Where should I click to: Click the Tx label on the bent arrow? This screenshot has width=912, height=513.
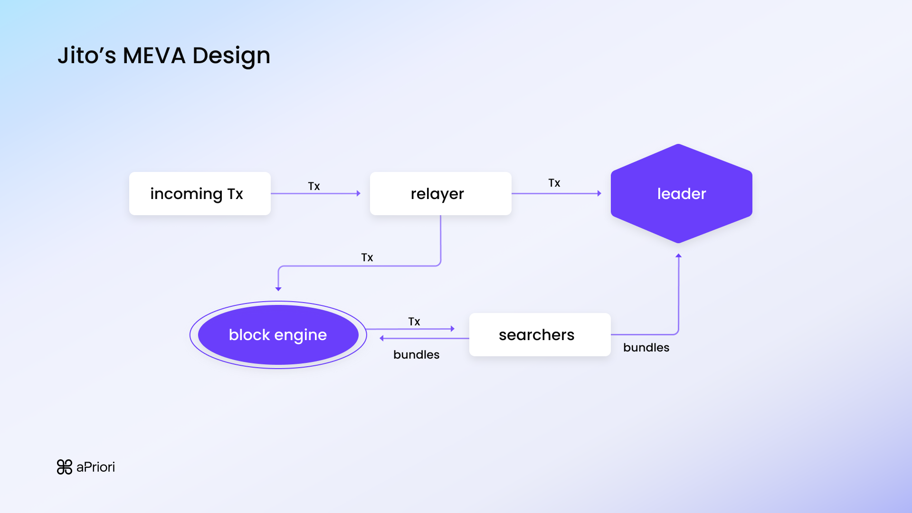point(367,257)
